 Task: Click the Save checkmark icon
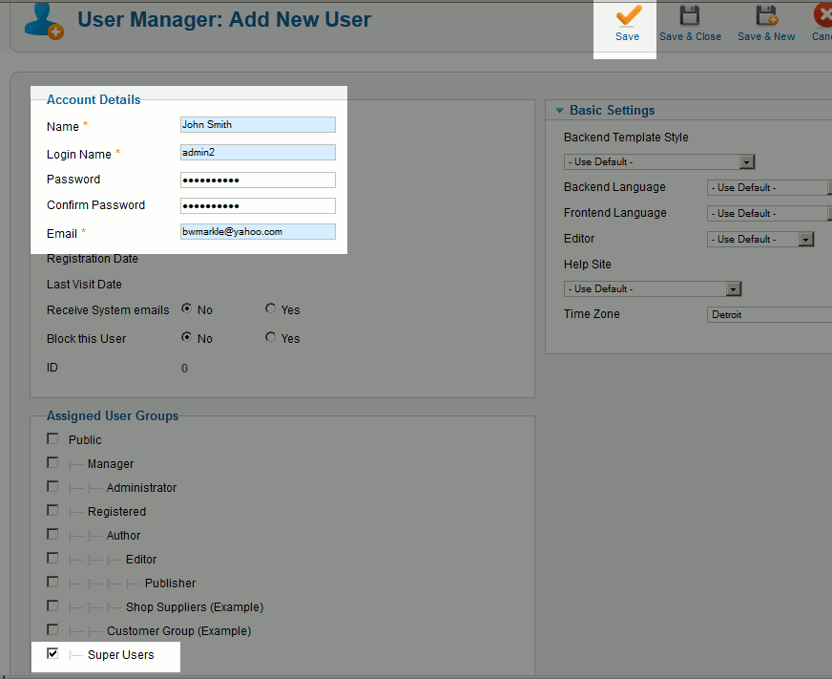pos(627,16)
